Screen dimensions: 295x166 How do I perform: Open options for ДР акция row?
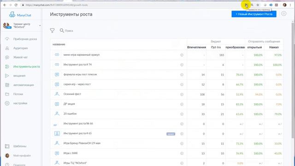tap(182, 104)
